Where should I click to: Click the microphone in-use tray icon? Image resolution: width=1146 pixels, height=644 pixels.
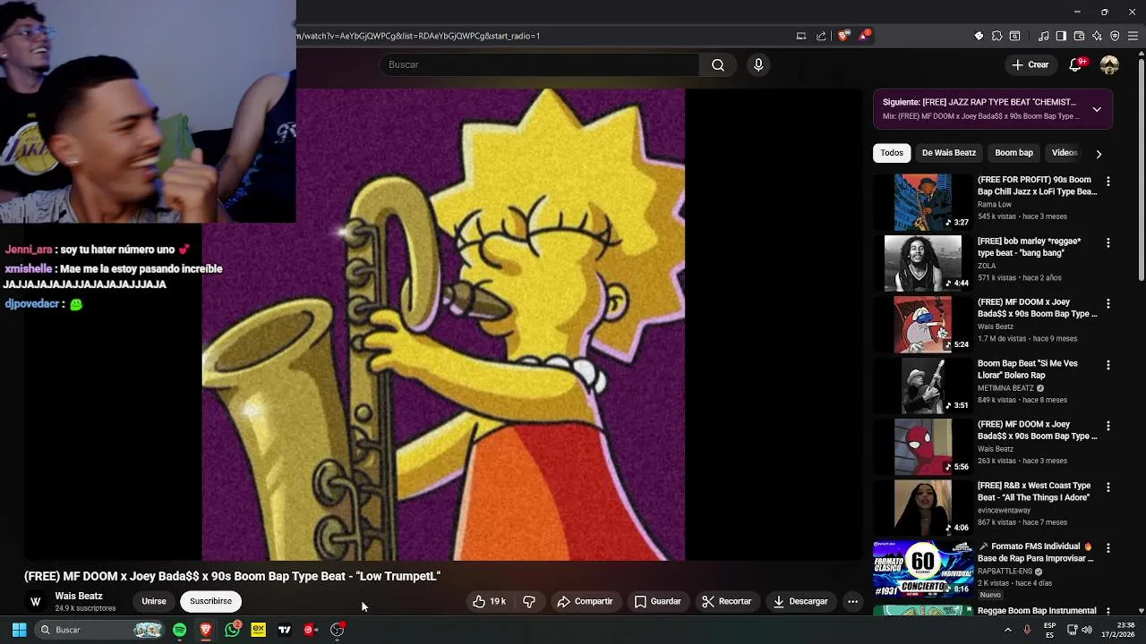[x=1027, y=630]
